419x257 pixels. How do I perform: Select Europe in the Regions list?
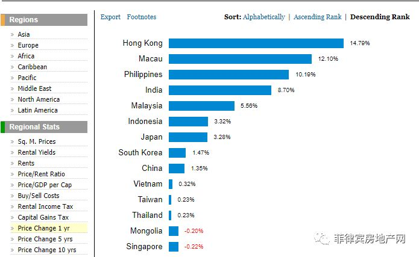pos(28,45)
